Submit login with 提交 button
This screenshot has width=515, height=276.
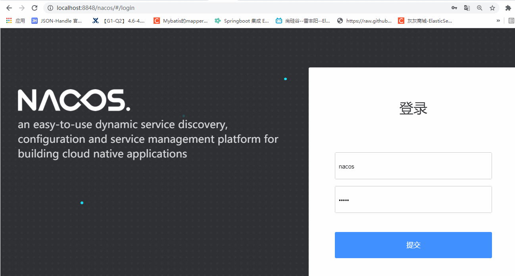[413, 245]
